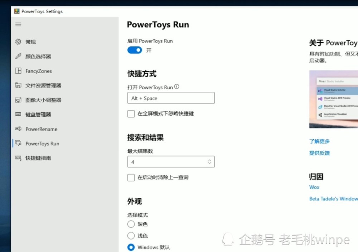Click the Image Resizer icon
This screenshot has width=358, height=252.
(18, 100)
